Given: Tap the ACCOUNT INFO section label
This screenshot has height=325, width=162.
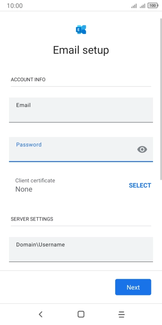Looking at the screenshot, I should tap(28, 80).
